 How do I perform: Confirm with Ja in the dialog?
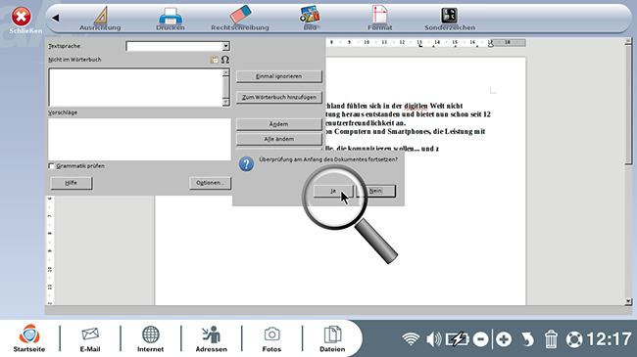[333, 191]
